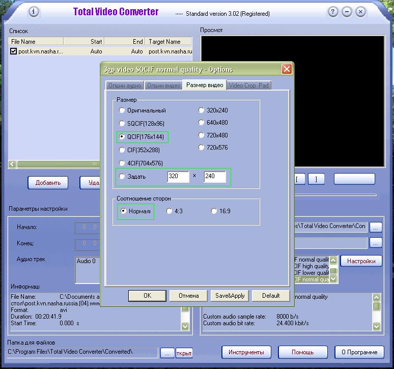Choose 720x480 size radio button

tap(201, 135)
